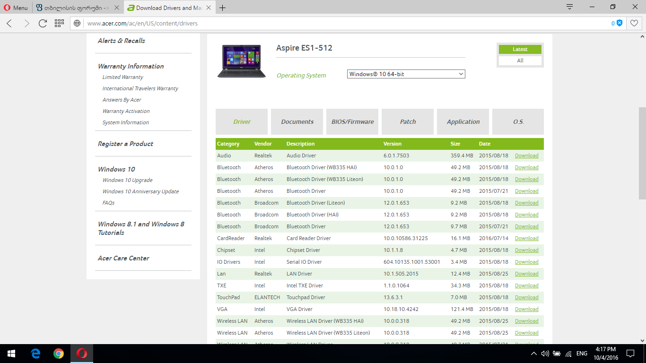646x363 pixels.
Task: Switch to the Patch tab
Action: click(x=408, y=121)
